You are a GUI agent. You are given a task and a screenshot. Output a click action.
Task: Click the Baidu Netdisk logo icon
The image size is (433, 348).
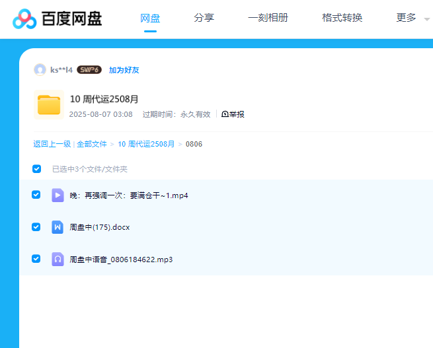pyautogui.click(x=24, y=18)
